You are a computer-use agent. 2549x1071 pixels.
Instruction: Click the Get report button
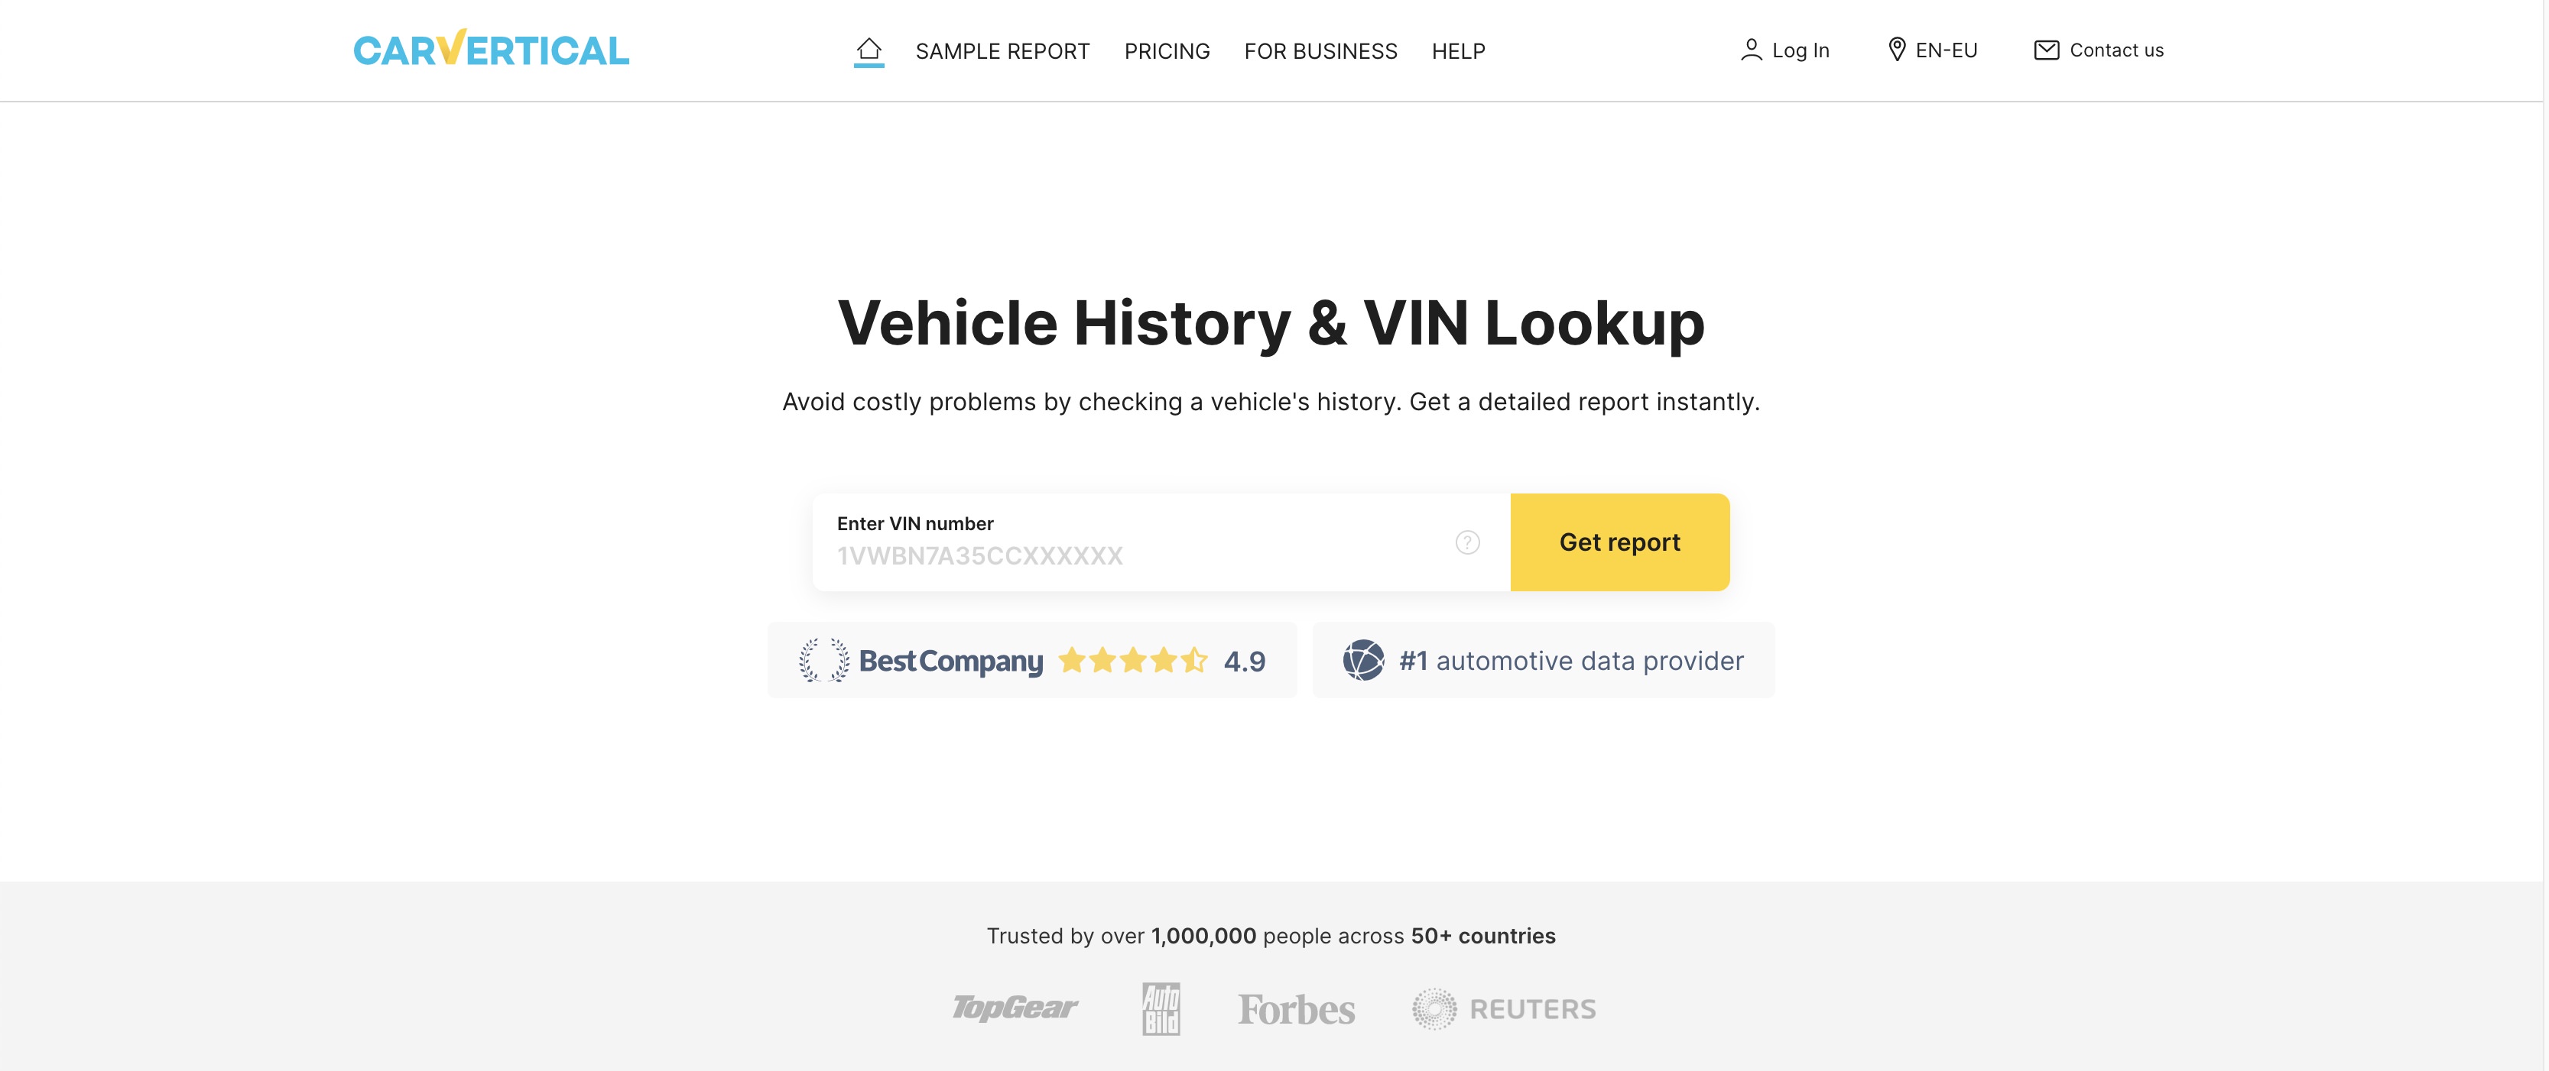point(1619,542)
